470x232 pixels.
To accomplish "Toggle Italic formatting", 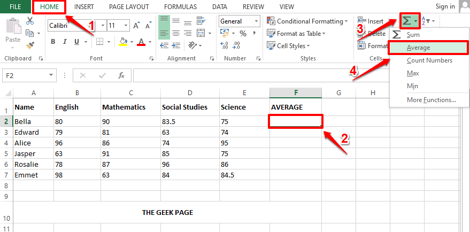I will pos(65,42).
